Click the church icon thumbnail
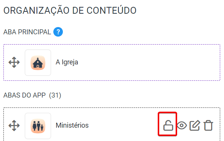The width and height of the screenshot is (224, 141). click(x=38, y=63)
